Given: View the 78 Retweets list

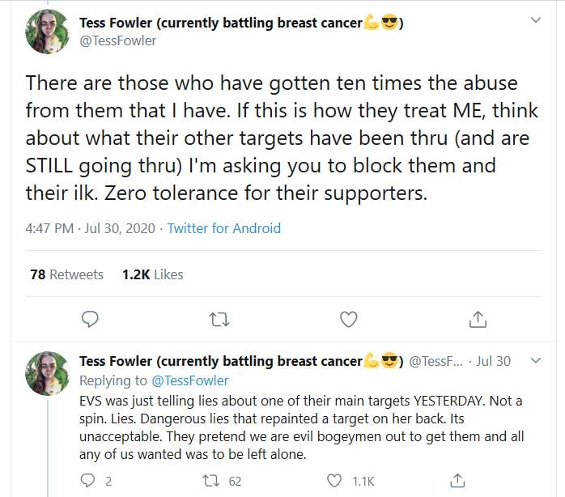Looking at the screenshot, I should coord(66,274).
